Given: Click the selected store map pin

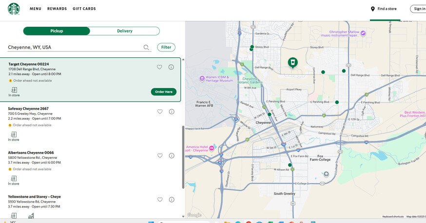Looking at the screenshot, I should [292, 62].
